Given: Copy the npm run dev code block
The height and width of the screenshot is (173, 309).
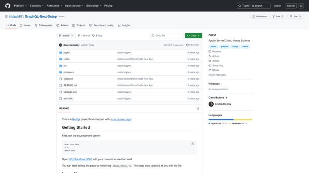Looking at the screenshot, I should coord(193,144).
